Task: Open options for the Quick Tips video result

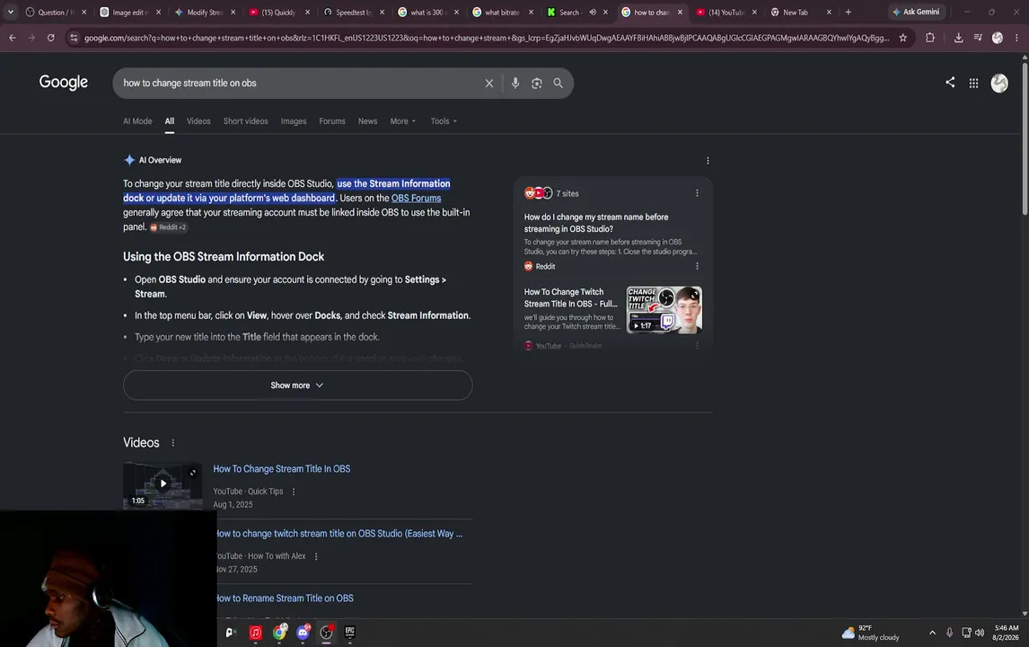Action: click(x=294, y=492)
